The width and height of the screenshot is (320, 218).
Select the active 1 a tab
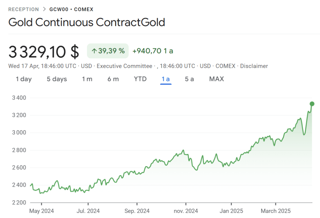coord(165,79)
